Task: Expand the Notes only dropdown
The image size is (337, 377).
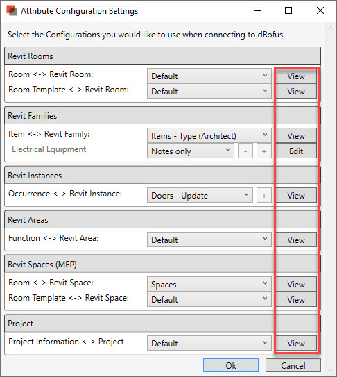Action: (x=191, y=151)
